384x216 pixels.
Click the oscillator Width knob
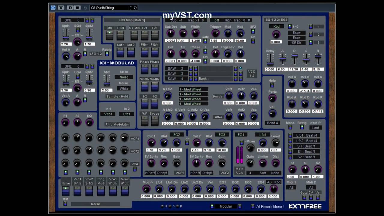pyautogui.click(x=195, y=33)
